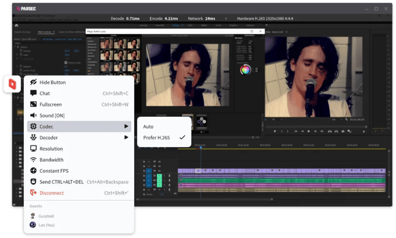
Task: Click the Bandwidth wifi icon
Action: point(33,160)
